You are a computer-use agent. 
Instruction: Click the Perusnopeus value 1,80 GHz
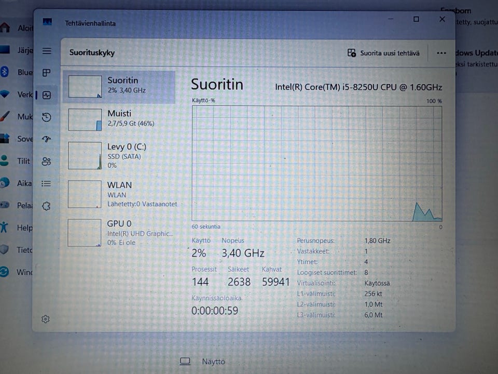point(377,241)
